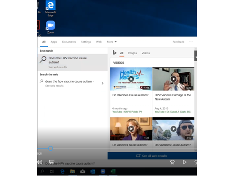Viewport: 234px width, 176px height.
Task: Click magnifier icon beside best match
Action: coord(43,59)
